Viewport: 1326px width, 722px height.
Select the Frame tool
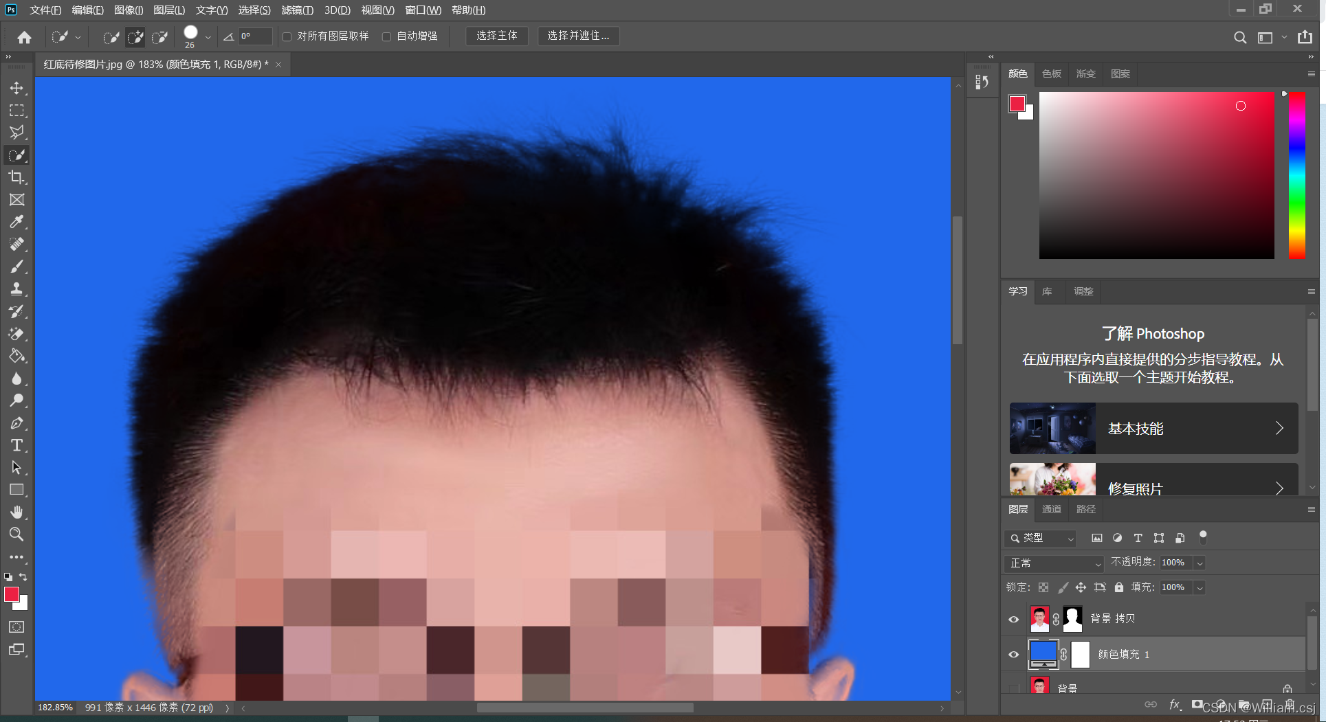click(16, 199)
